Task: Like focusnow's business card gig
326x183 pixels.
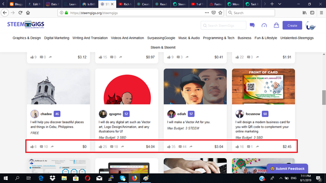Action: pyautogui.click(x=237, y=146)
